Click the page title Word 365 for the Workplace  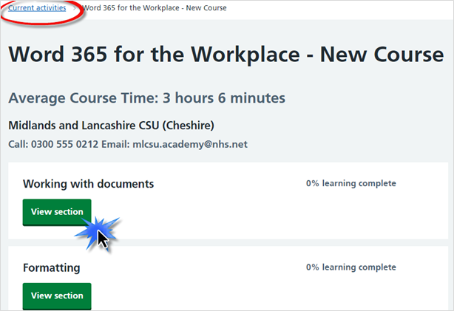226,55
